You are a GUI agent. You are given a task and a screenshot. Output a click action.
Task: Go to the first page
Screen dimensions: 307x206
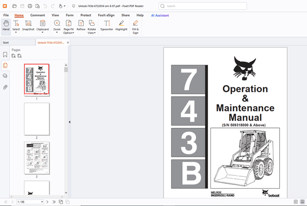click(x=5, y=202)
